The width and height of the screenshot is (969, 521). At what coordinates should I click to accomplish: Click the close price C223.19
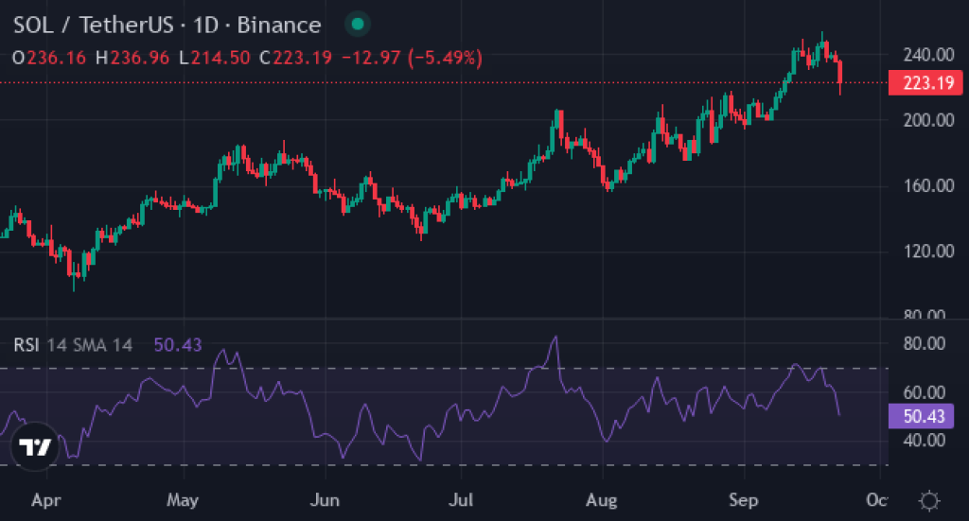(296, 58)
